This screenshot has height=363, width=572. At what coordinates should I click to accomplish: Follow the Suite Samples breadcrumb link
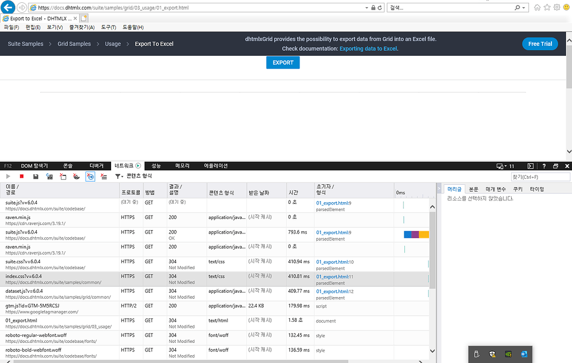[x=26, y=44]
